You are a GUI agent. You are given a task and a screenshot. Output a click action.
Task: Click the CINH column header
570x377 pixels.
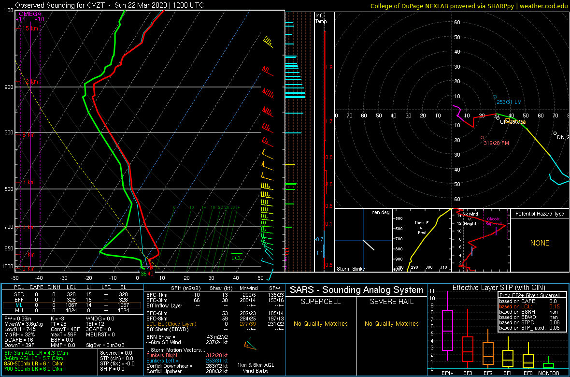click(55, 288)
